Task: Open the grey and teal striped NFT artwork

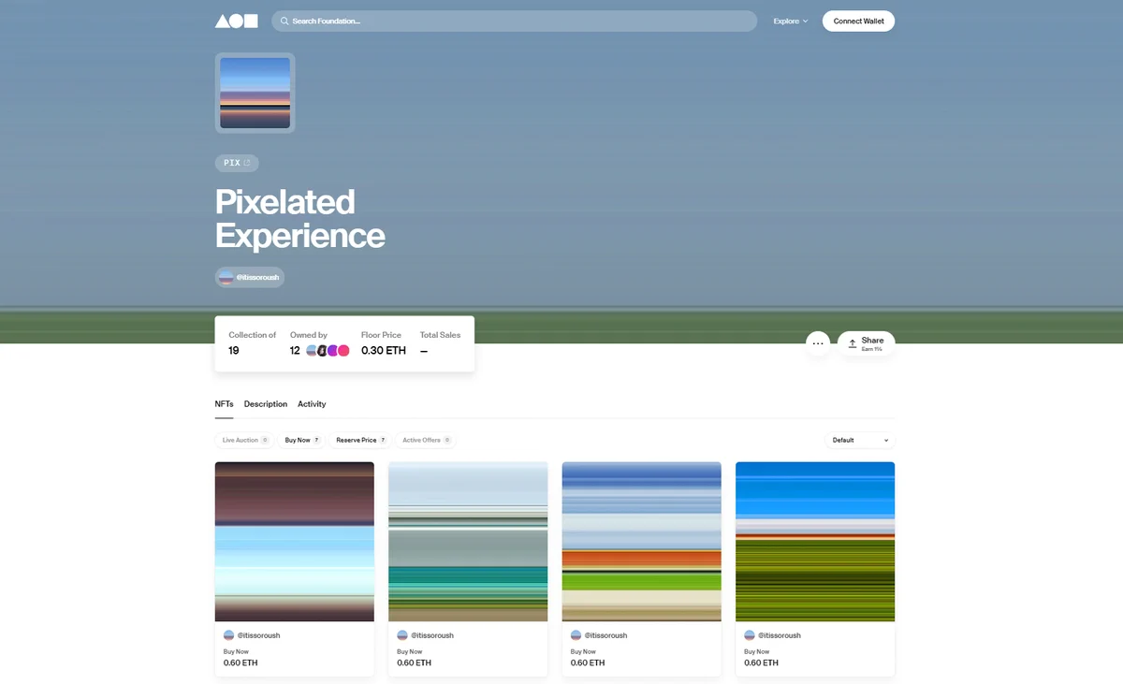Action: pos(468,542)
